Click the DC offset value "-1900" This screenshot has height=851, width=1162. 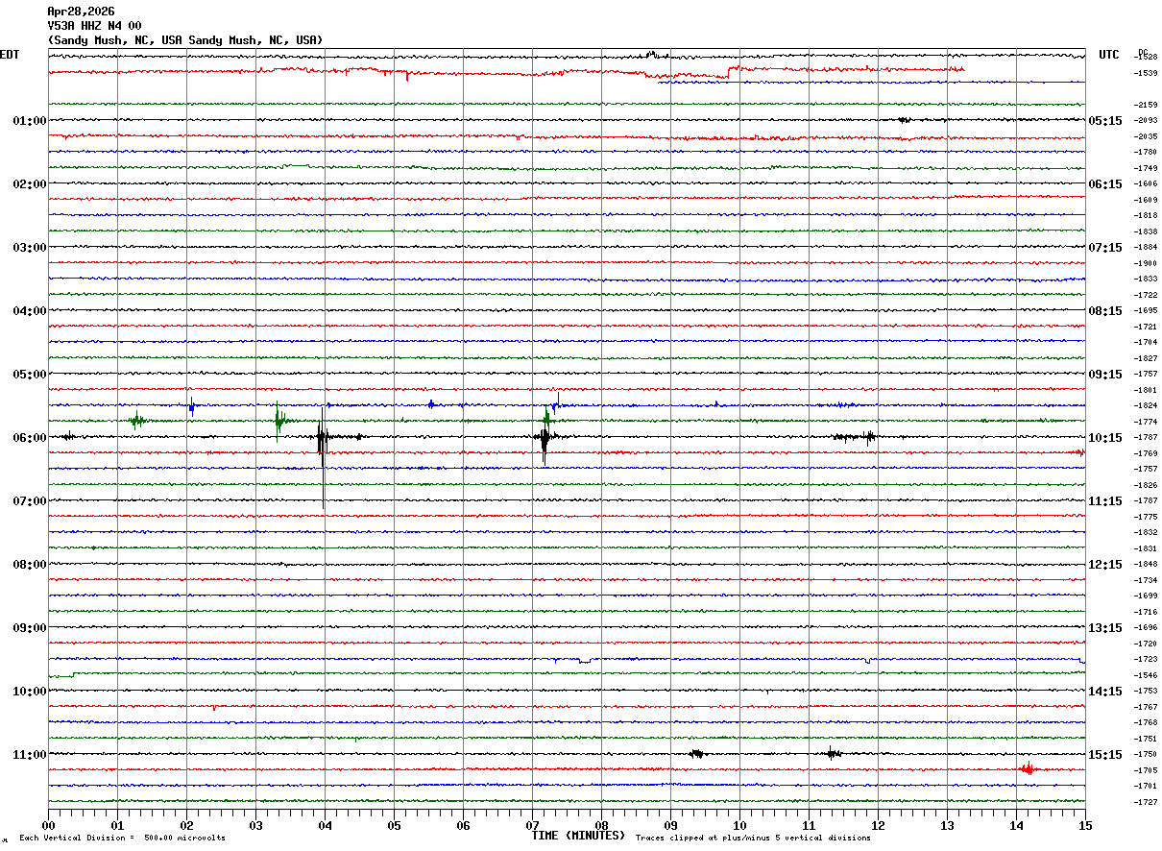coord(1146,263)
